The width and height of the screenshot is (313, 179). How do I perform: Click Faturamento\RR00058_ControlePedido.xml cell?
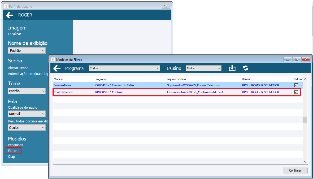tap(195, 92)
